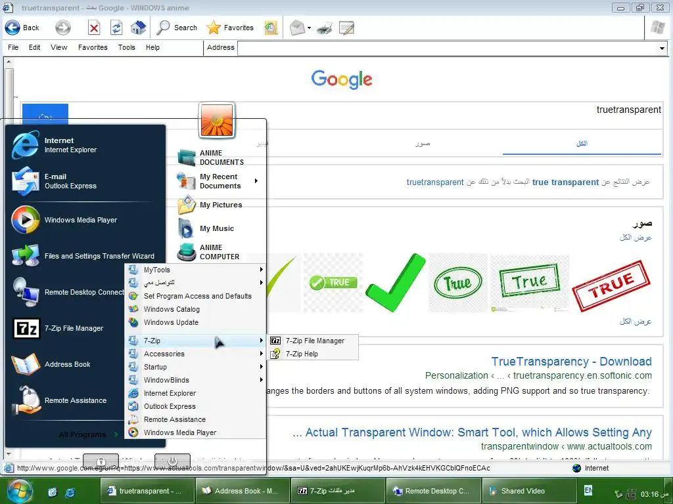The width and height of the screenshot is (673, 504).
Task: Select Internet Explorer in All Programs list
Action: (x=195, y=393)
